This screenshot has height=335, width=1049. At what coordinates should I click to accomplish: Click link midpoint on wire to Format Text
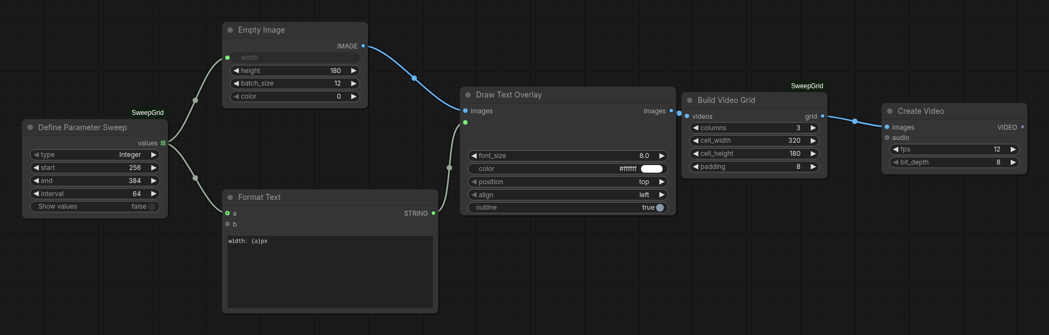[195, 178]
